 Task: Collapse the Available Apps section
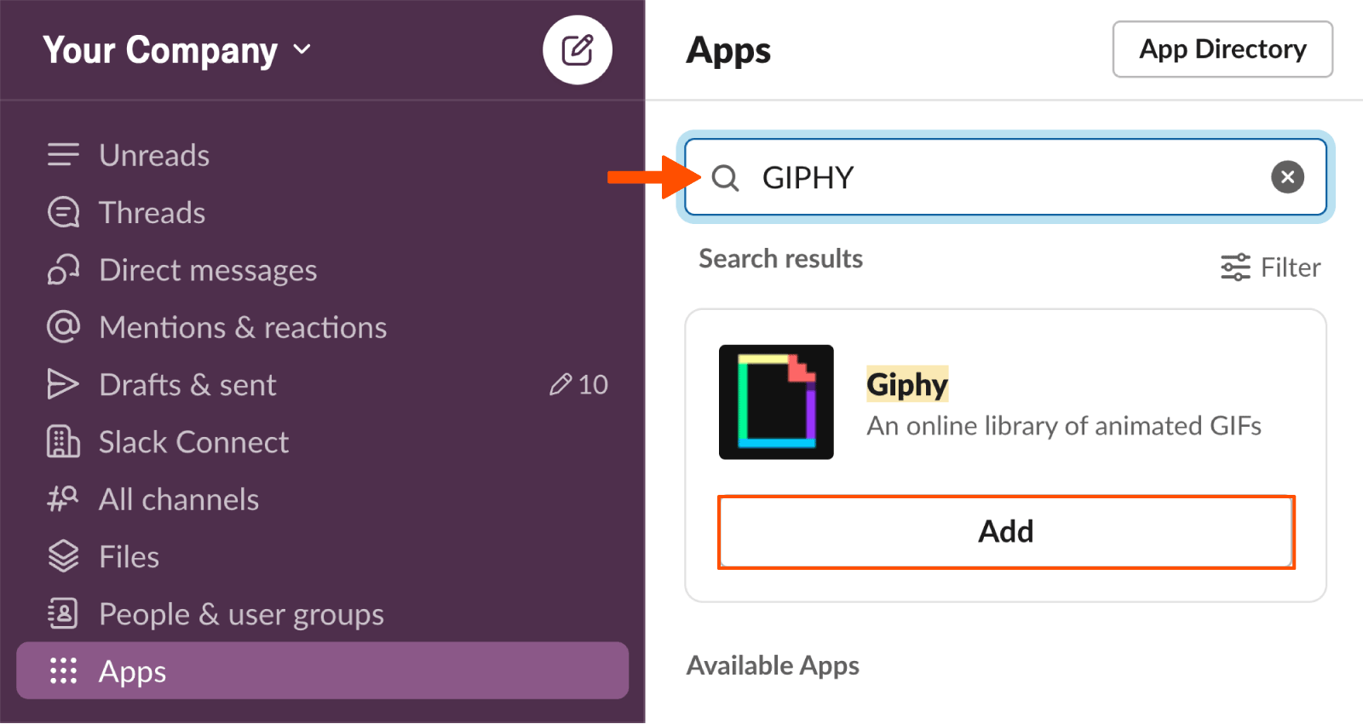coord(772,665)
